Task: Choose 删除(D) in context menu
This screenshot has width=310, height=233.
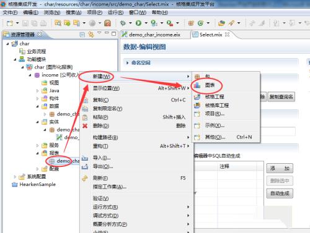Action: 136,125
